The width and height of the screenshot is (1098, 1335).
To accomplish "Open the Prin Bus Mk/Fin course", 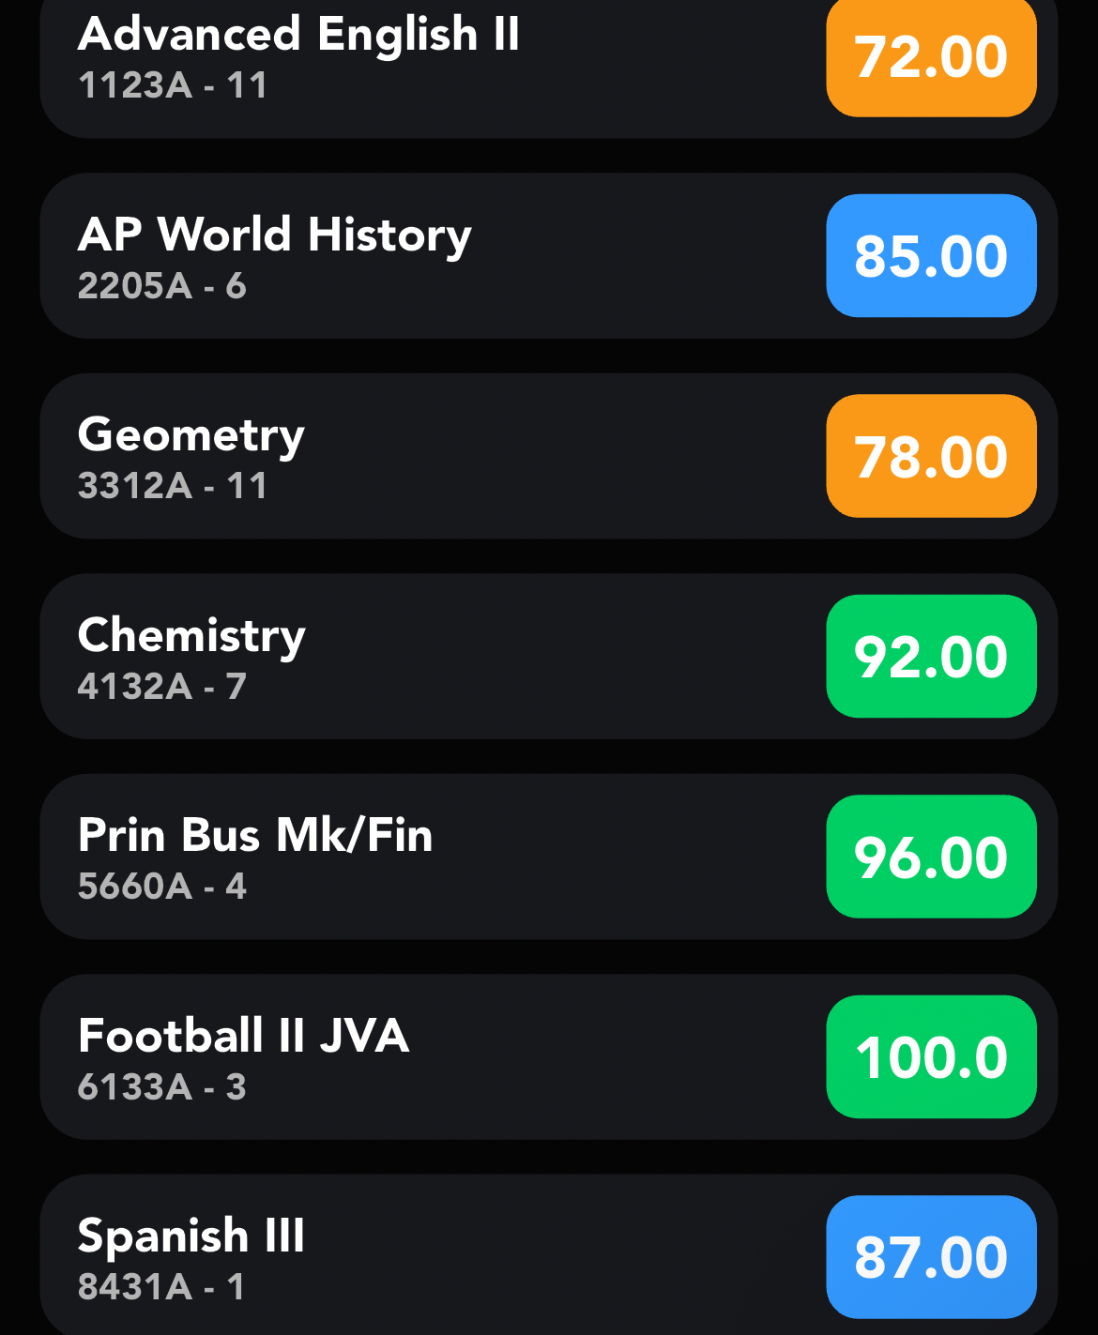I will pos(255,835).
